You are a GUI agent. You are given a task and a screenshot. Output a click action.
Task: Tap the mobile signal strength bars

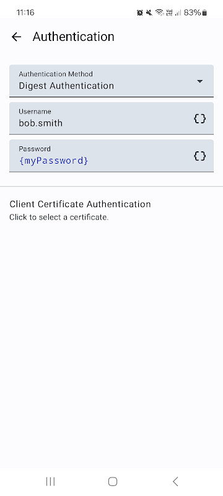[x=178, y=12]
